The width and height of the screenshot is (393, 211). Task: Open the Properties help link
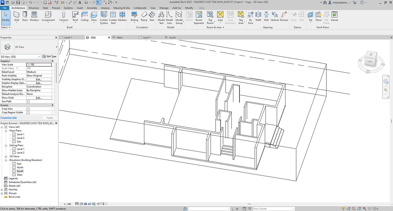click(8, 117)
